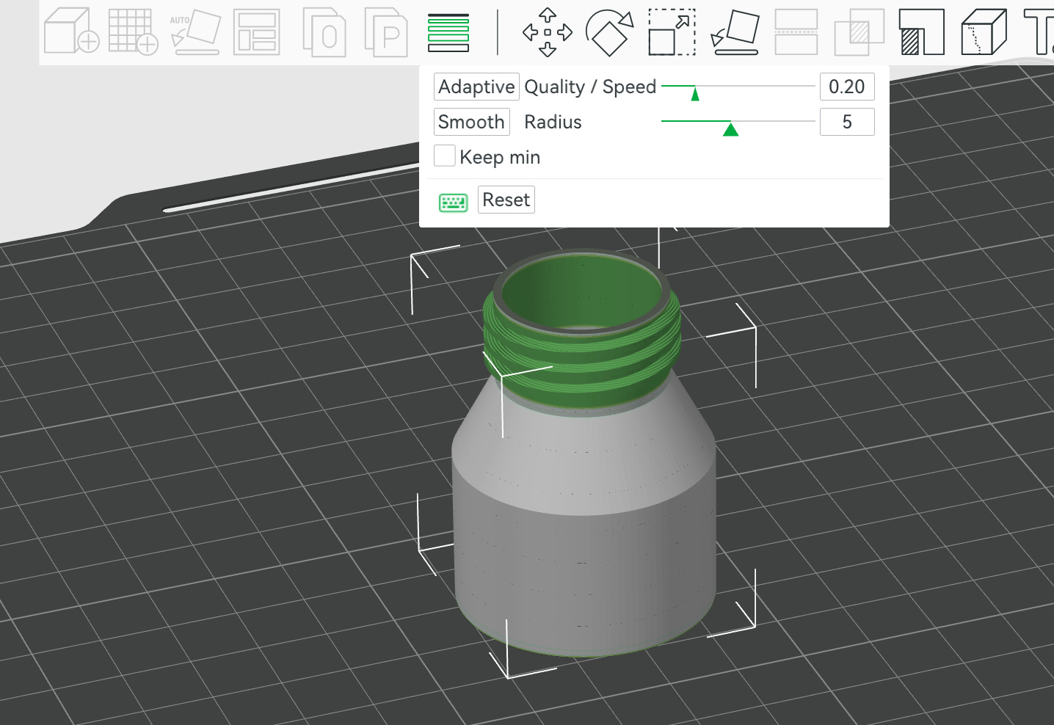Screen dimensions: 1054x725
Task: Select the Rotate tool
Action: (x=609, y=32)
